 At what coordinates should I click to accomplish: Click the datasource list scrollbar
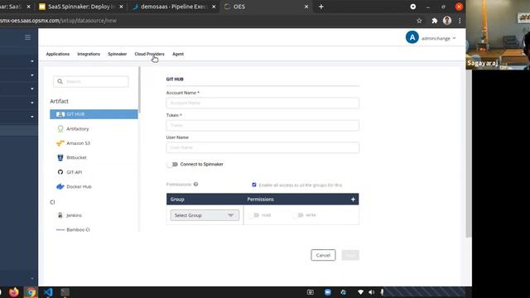point(139,90)
